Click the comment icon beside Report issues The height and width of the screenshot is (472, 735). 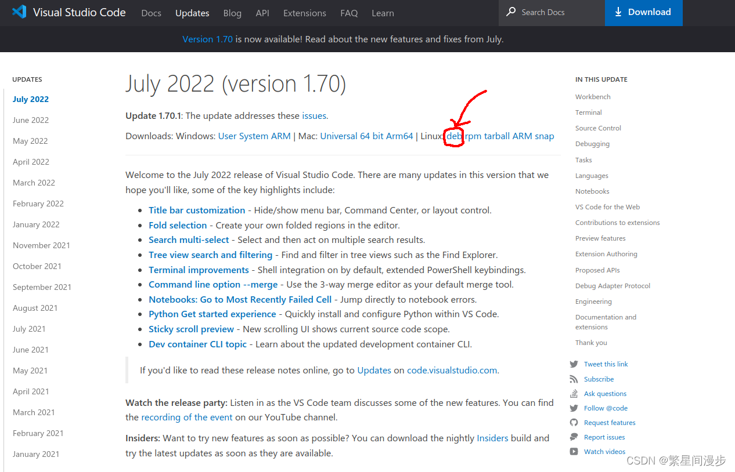[574, 437]
